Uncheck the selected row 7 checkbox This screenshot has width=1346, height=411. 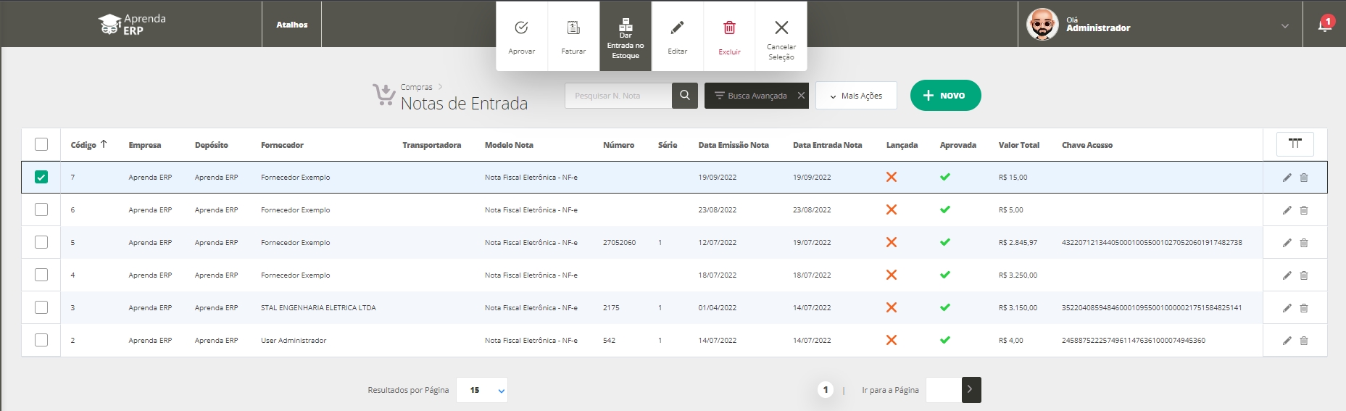[x=41, y=177]
